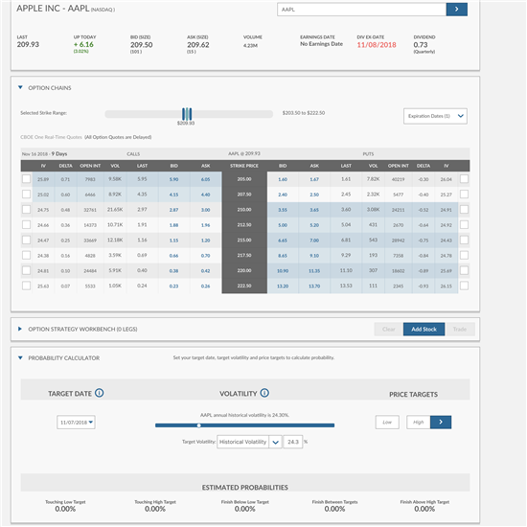527x527 pixels.
Task: Check the call checkbox for strike 212.50
Action: pos(26,224)
